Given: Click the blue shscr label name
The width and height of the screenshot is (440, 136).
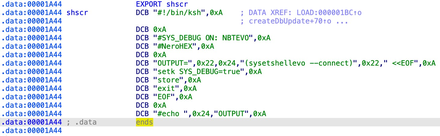Looking at the screenshot, I should click(77, 13).
